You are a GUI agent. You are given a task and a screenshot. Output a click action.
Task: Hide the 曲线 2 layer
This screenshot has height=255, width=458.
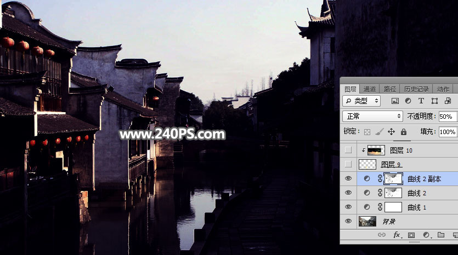click(348, 193)
